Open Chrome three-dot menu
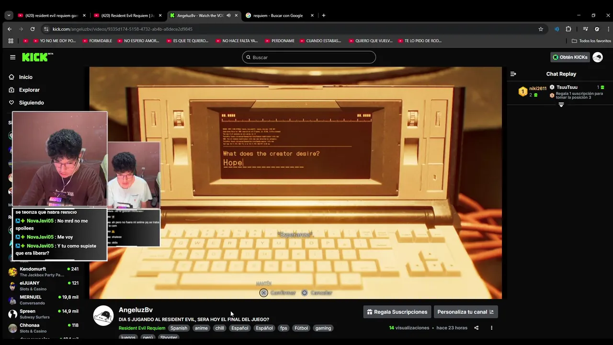Screen dimensions: 613x345 608,29
